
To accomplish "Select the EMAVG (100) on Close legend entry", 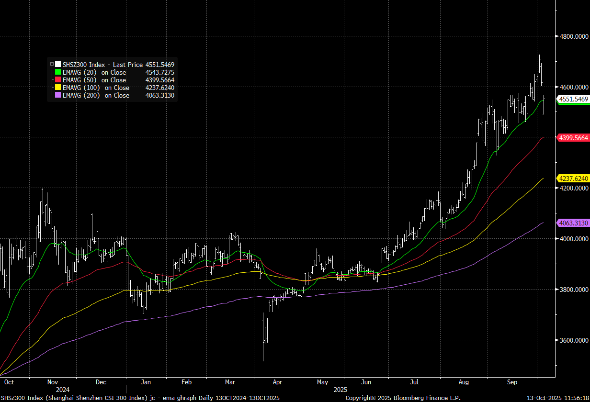I will (x=96, y=88).
